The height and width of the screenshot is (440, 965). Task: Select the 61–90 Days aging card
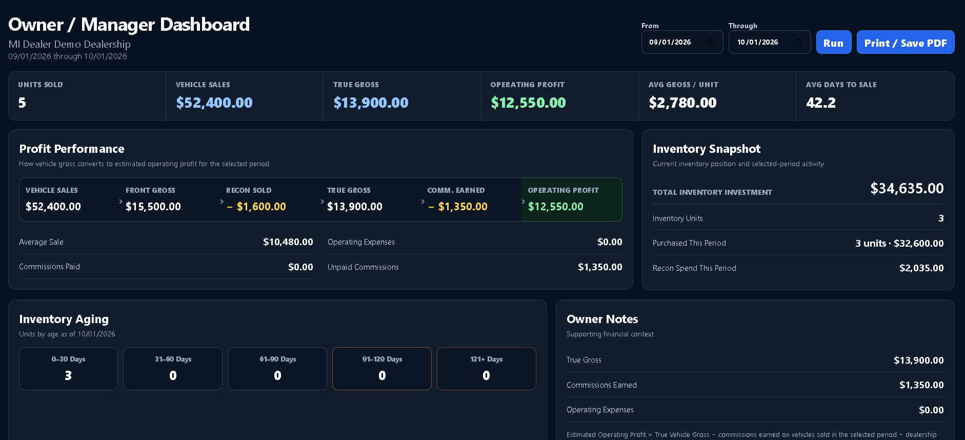pyautogui.click(x=277, y=369)
